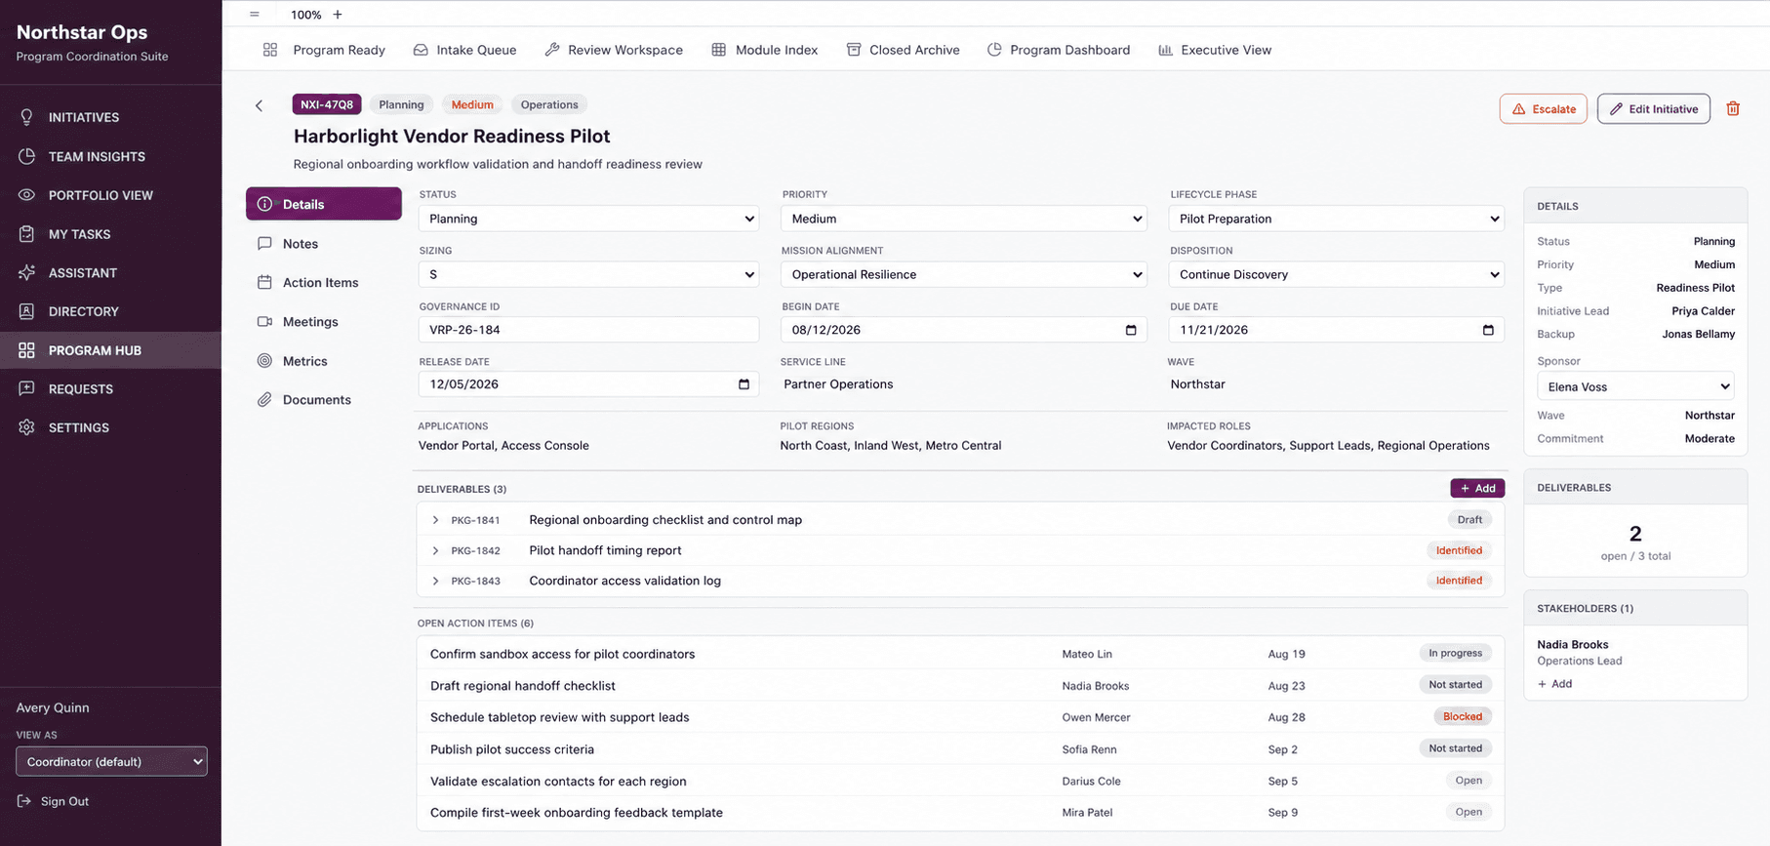Screen dimensions: 1770x846
Task: Click Add under Stakeholders
Action: [x=1555, y=684]
